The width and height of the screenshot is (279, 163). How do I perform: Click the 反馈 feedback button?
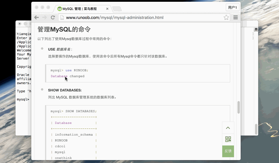coord(228,151)
